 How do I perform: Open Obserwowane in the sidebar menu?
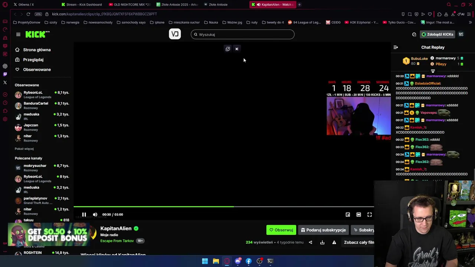(x=33, y=70)
